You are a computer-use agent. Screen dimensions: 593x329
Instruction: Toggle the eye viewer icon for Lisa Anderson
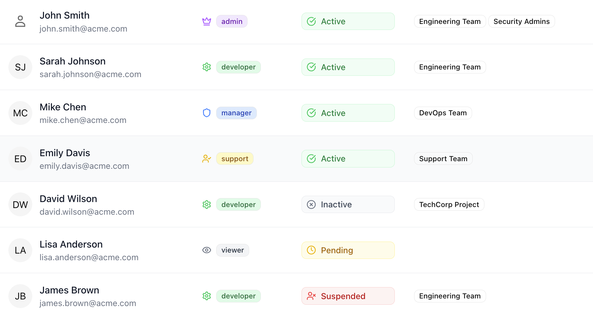[x=207, y=250]
